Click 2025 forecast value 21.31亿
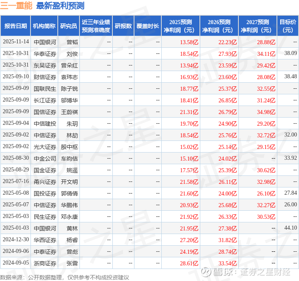This screenshot has height=281, width=299. tap(189, 112)
